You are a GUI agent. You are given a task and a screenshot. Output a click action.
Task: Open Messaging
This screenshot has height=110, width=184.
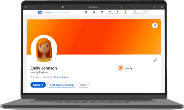tap(110, 12)
